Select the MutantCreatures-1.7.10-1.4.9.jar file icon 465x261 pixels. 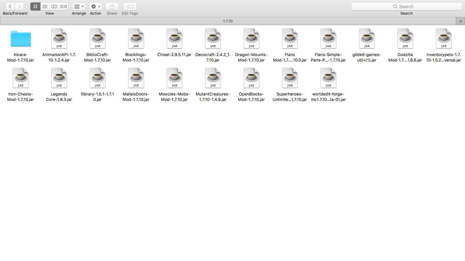(213, 78)
